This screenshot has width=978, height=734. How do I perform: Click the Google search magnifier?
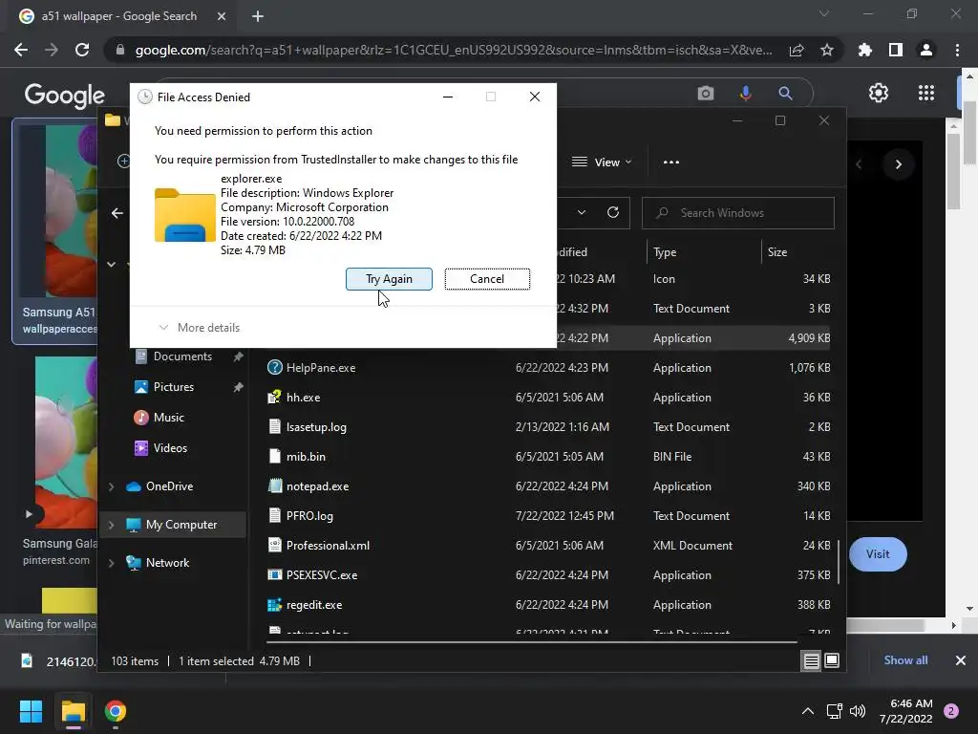click(785, 94)
